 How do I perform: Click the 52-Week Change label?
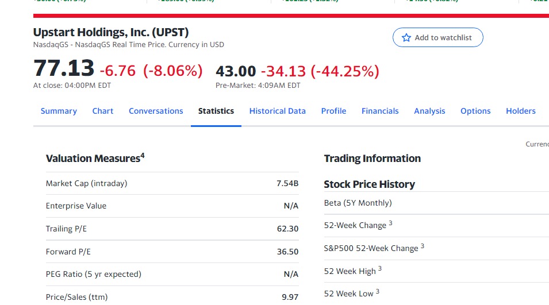(x=358, y=225)
